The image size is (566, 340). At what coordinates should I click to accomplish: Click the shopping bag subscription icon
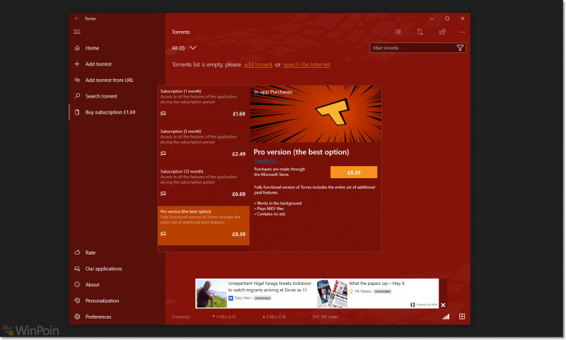click(77, 112)
